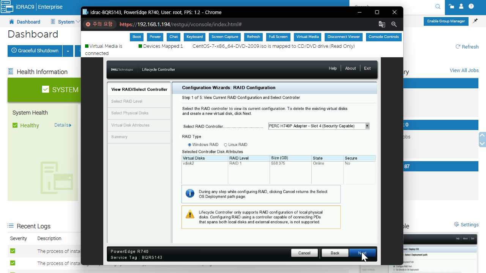Select the vdisk2 virtual disk row

pos(279,163)
